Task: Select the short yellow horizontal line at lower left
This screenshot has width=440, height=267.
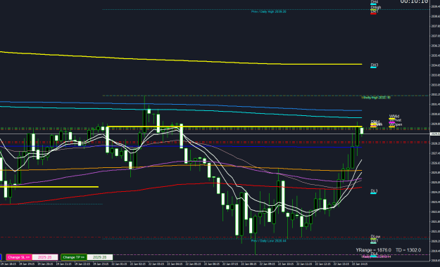Action: pos(49,187)
